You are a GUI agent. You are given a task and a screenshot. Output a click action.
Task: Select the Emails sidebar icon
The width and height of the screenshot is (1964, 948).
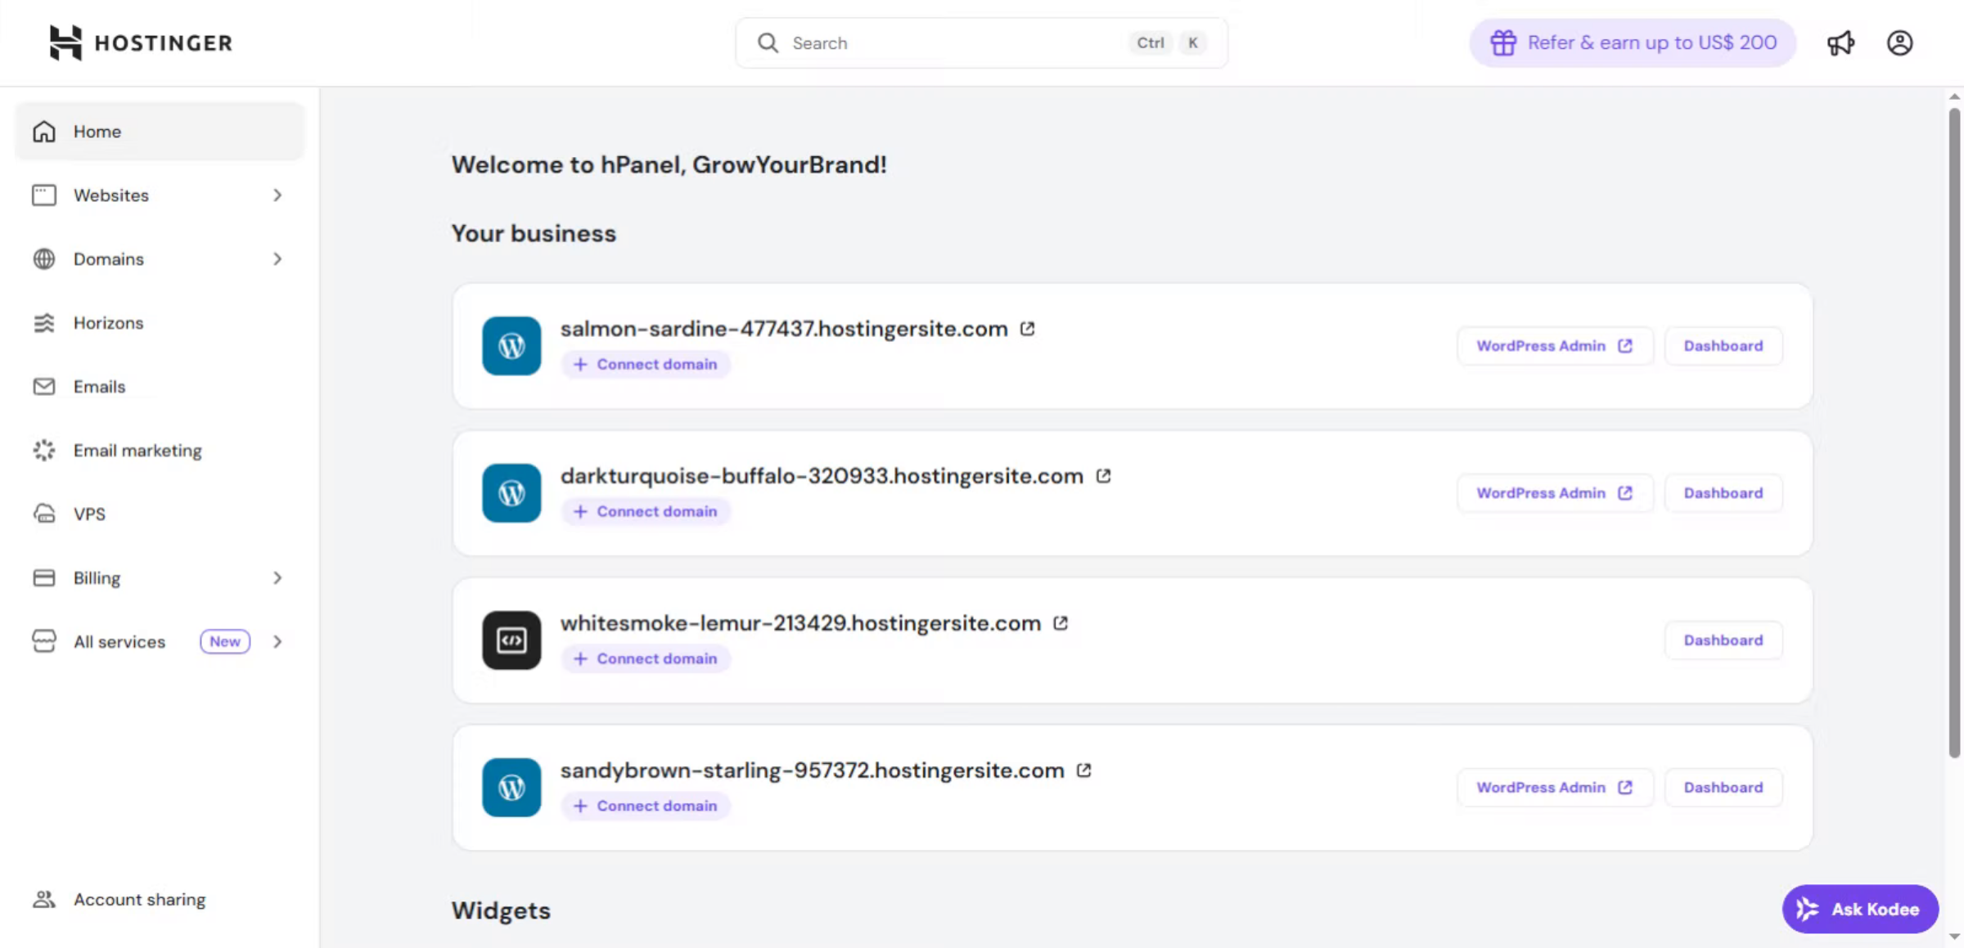pyautogui.click(x=44, y=386)
